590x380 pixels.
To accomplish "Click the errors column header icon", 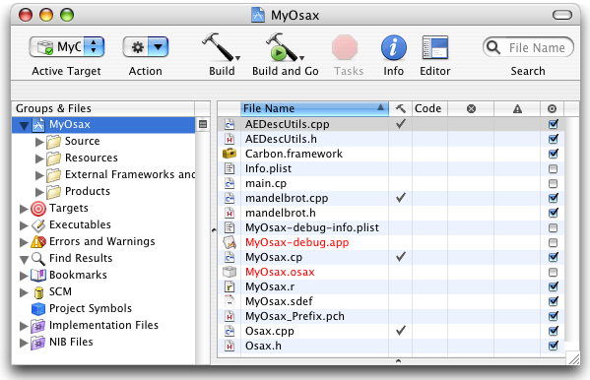I will click(x=471, y=108).
